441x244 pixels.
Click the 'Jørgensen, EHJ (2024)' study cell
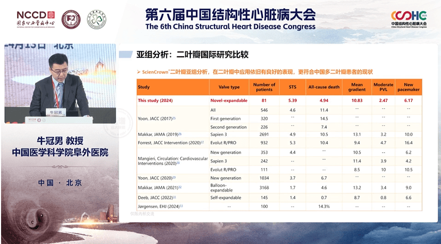[x=160, y=206]
